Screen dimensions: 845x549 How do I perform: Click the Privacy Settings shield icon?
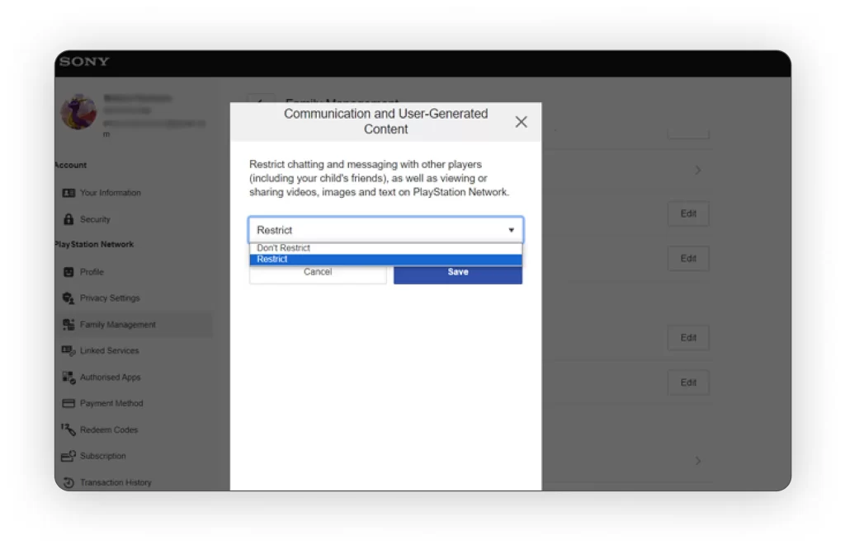(68, 298)
